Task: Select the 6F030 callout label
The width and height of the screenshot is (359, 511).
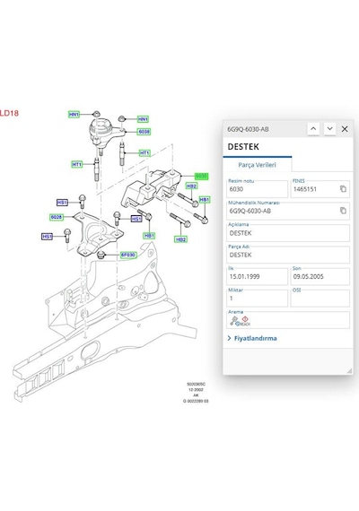Action: [x=128, y=255]
